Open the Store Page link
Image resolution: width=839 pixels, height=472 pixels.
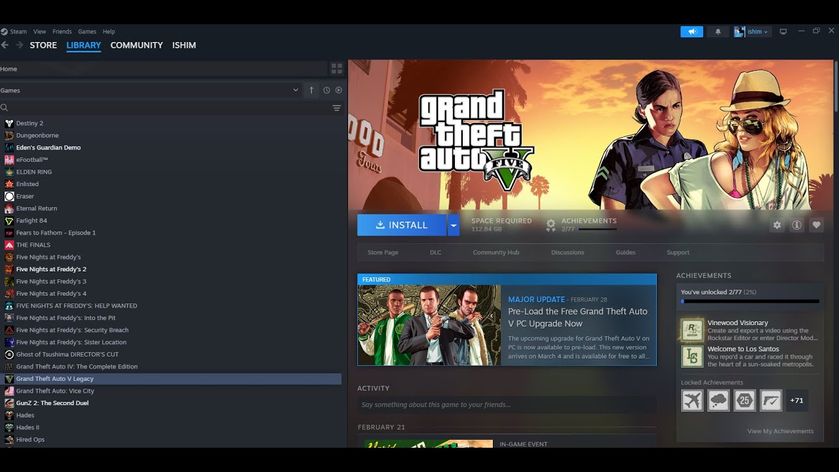tap(383, 252)
